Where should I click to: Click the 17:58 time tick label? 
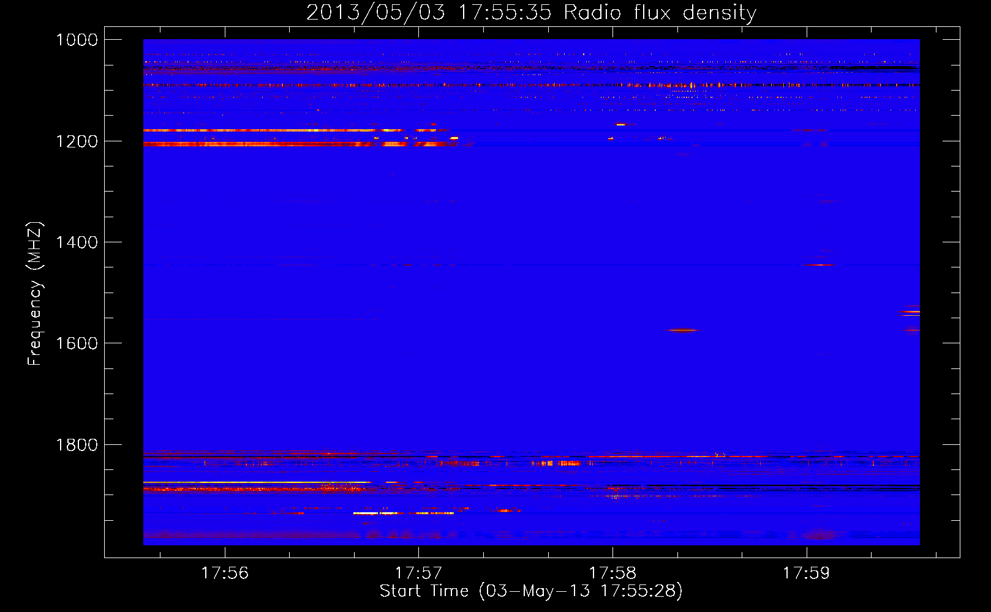(612, 573)
